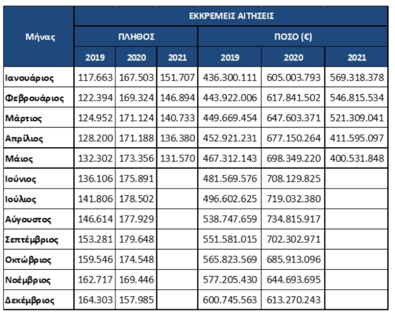The image size is (395, 318).
Task: Click the amount 698.349.220
Action: pyautogui.click(x=293, y=158)
